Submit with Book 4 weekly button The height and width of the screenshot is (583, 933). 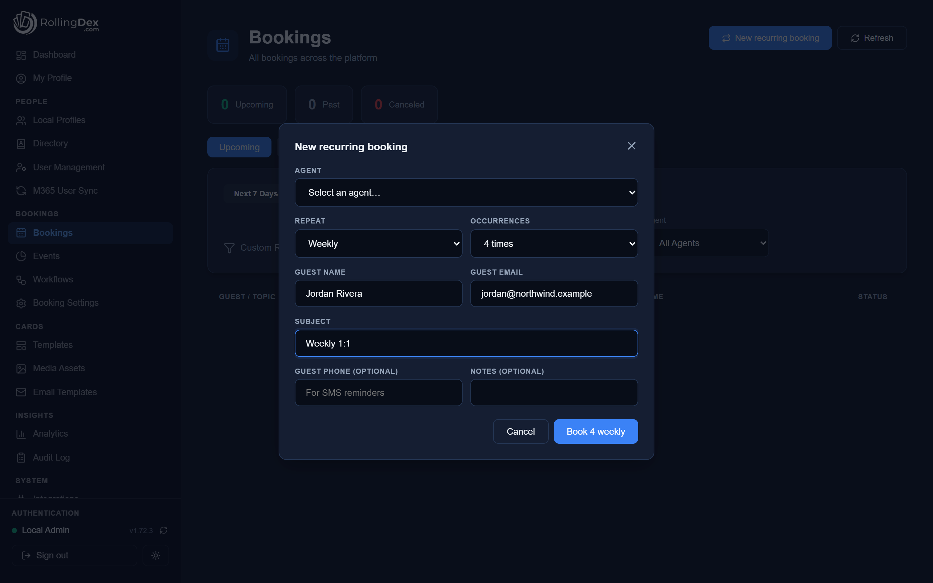tap(596, 431)
